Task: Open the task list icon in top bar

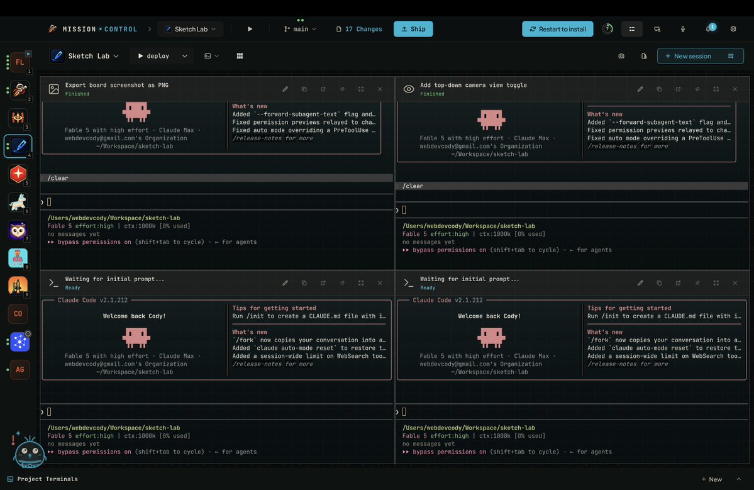Action: point(632,29)
